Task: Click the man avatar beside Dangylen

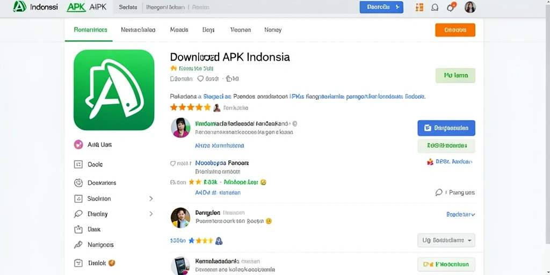Action: pyautogui.click(x=180, y=218)
